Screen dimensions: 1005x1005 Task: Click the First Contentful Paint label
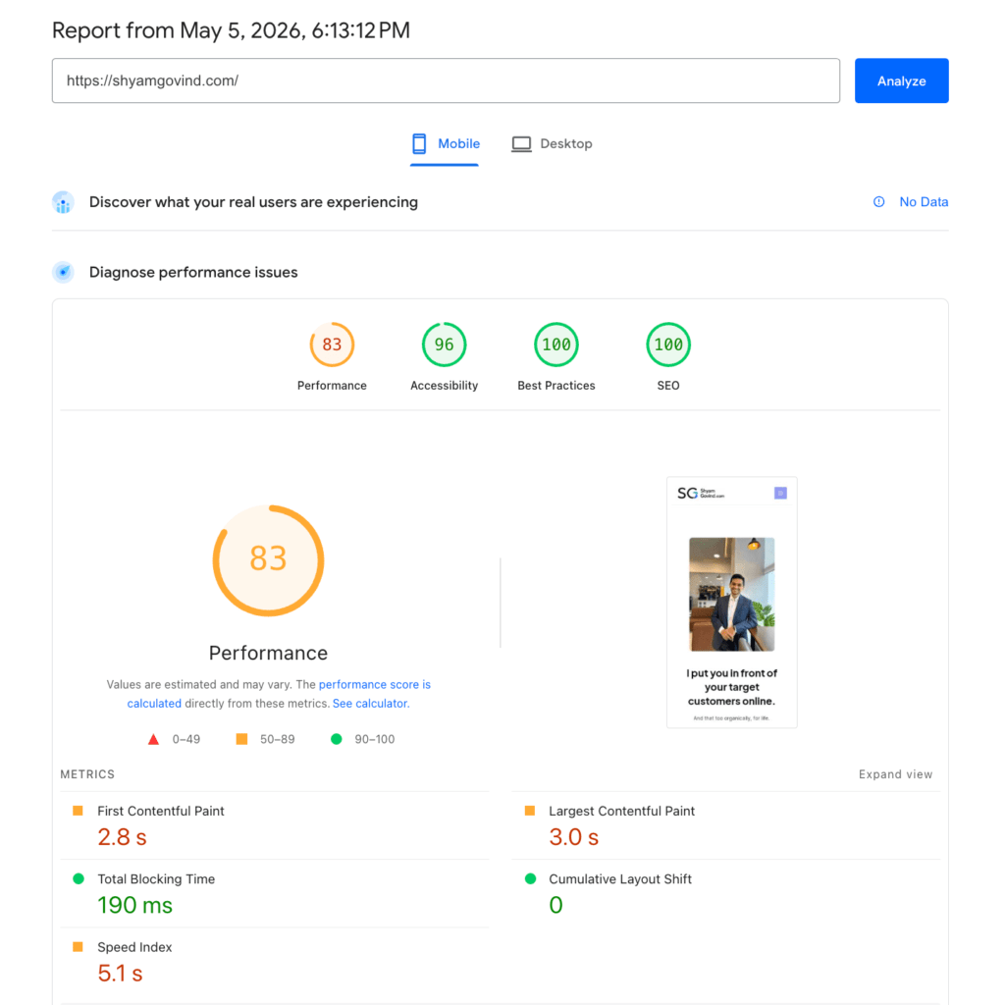tap(161, 811)
